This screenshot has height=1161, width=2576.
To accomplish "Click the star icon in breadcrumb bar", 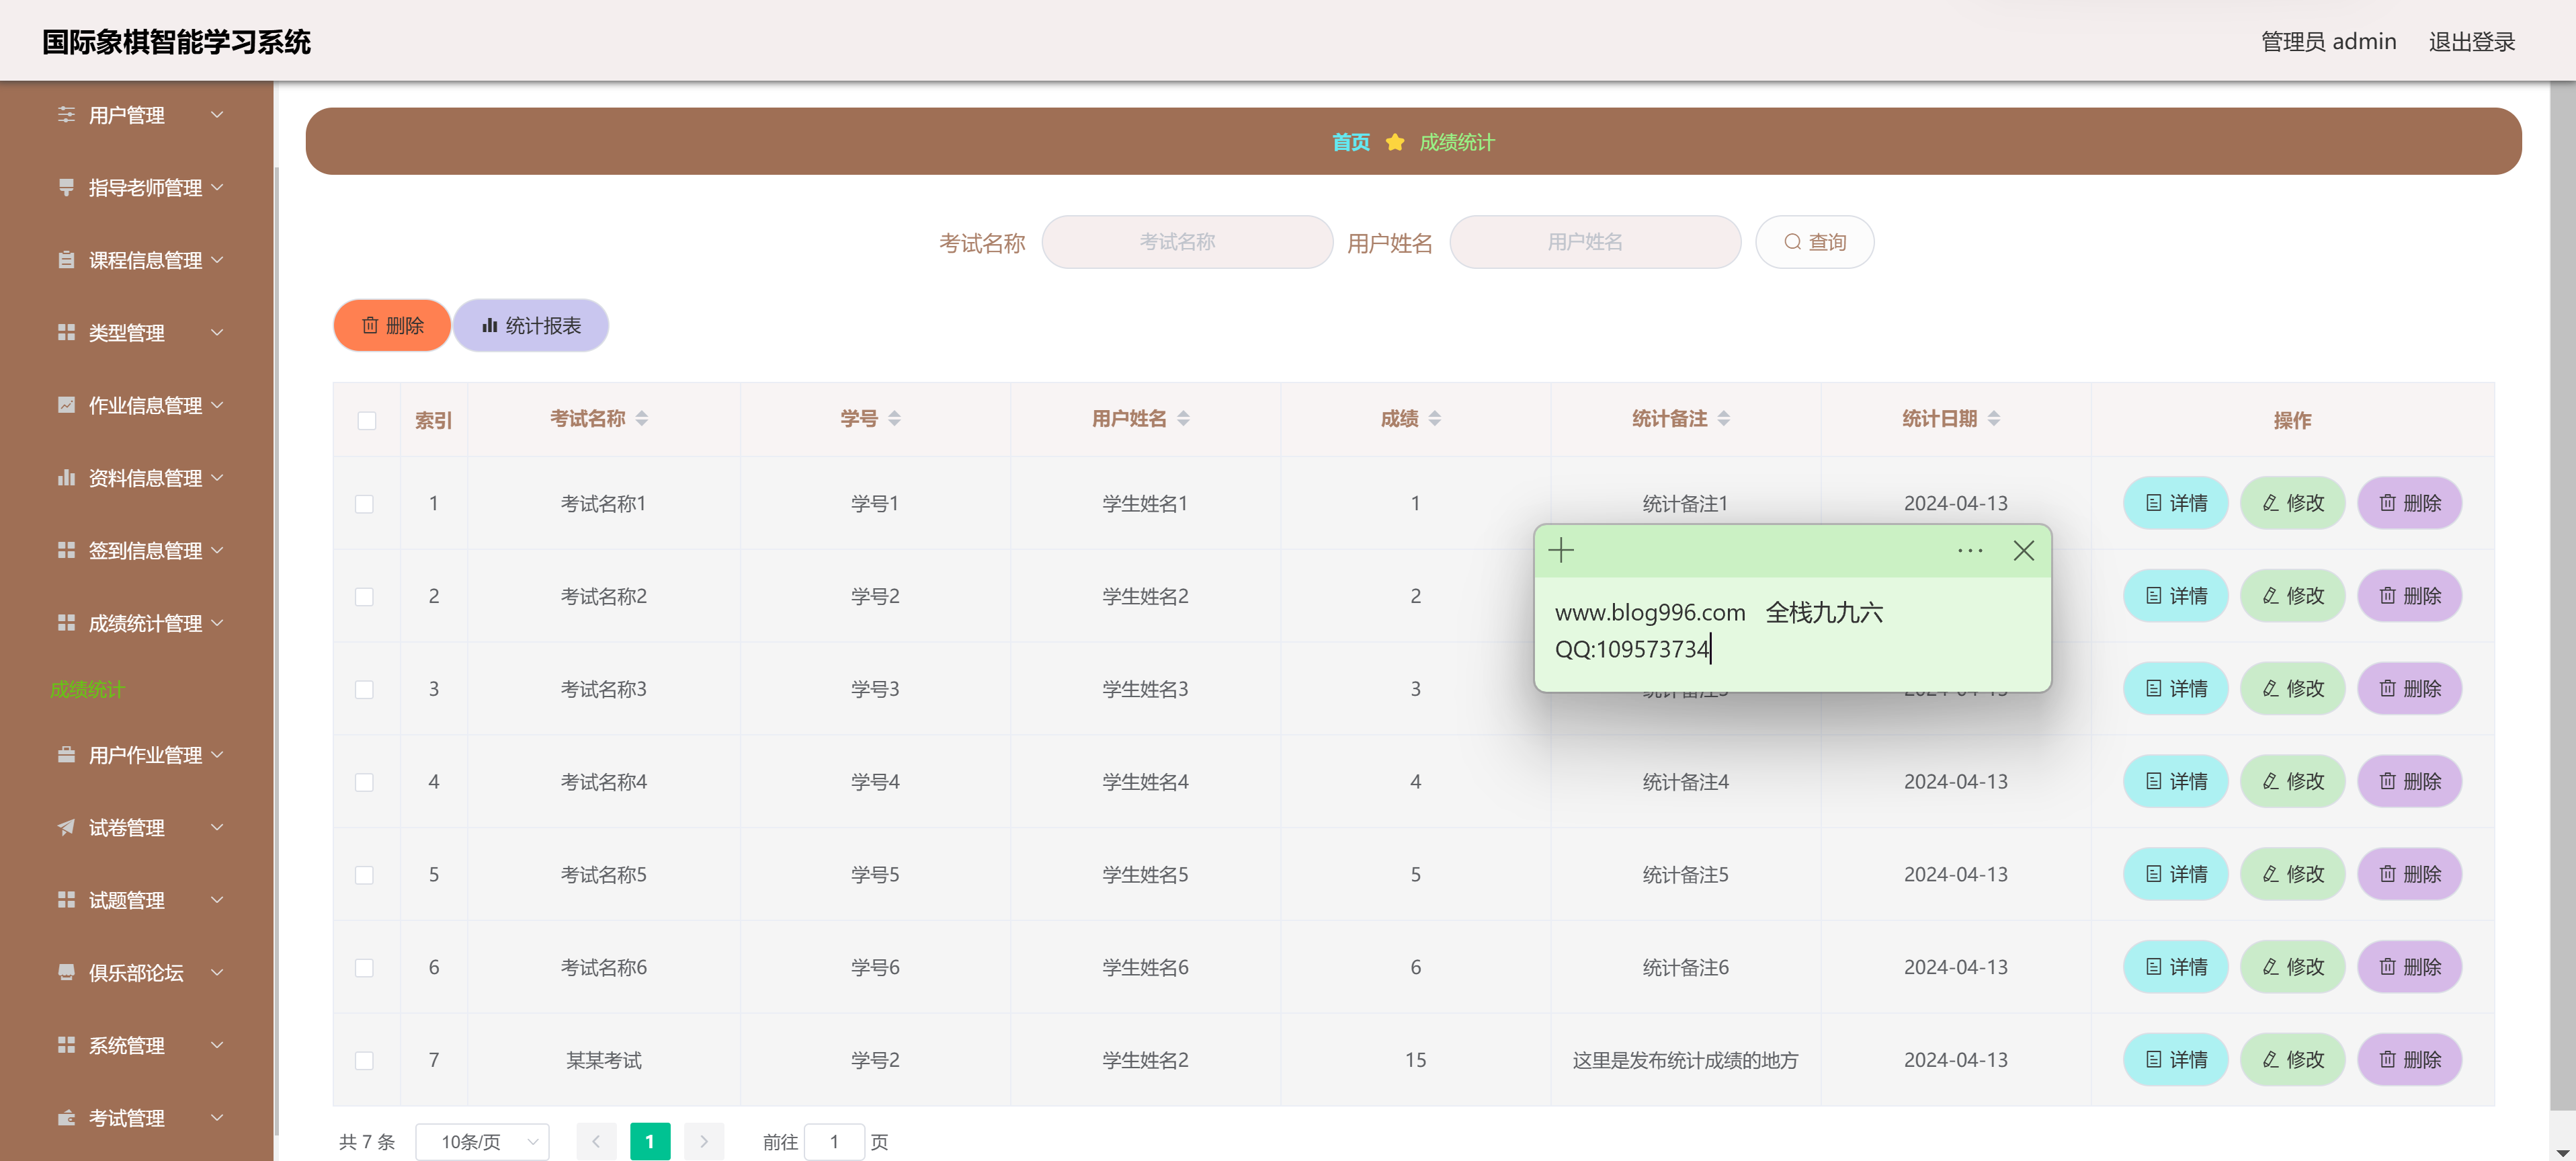I will point(1394,142).
